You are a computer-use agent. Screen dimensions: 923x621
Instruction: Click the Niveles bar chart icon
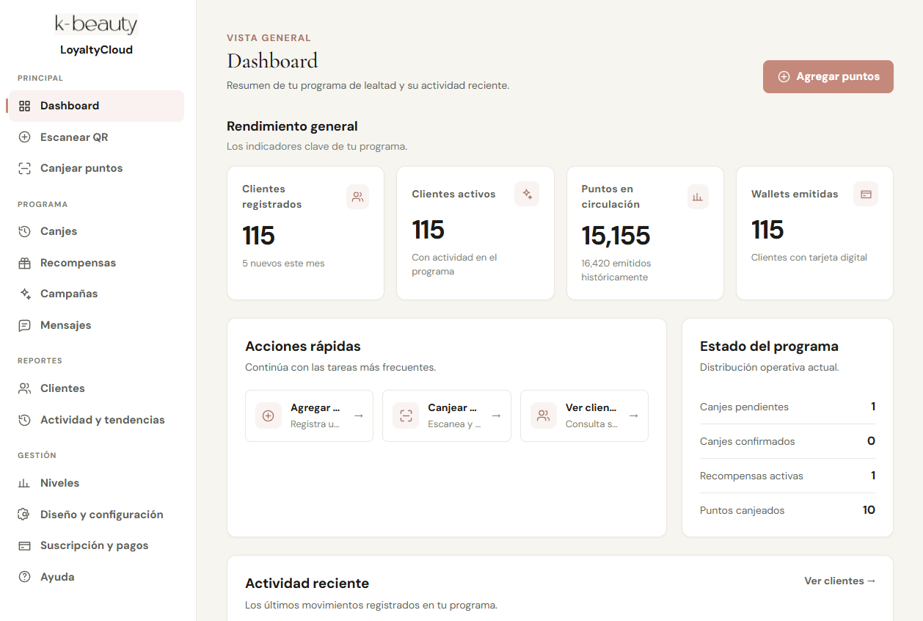pos(24,483)
